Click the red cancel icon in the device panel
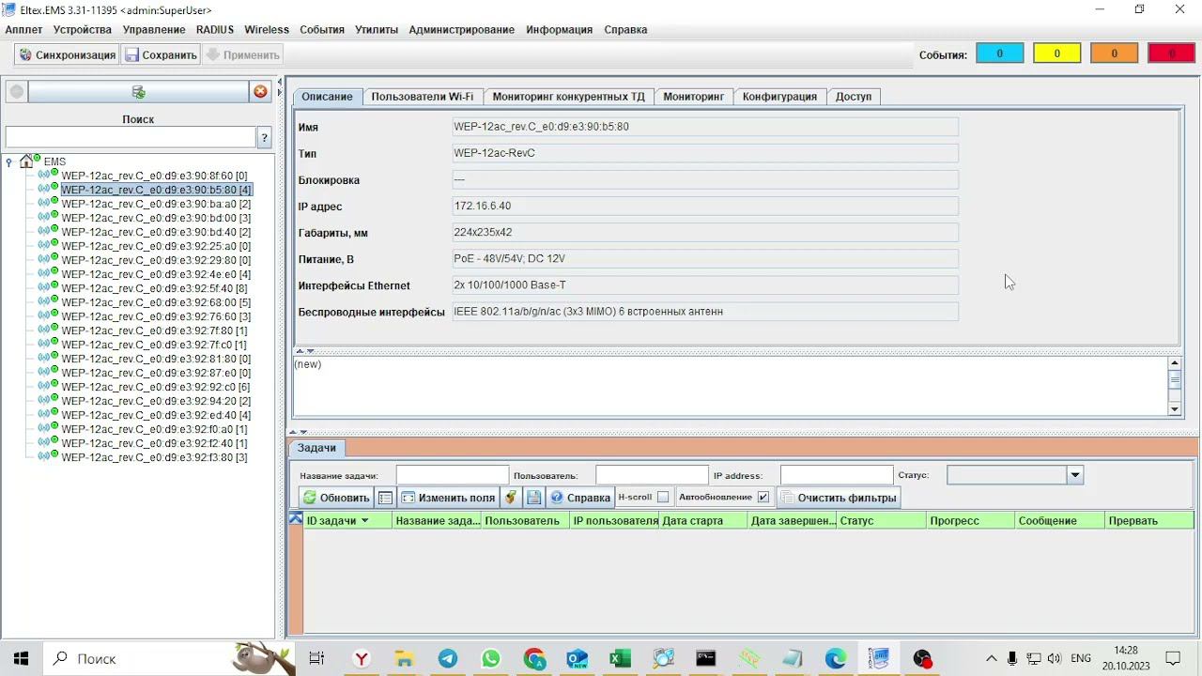Viewport: 1202px width, 676px height. [260, 91]
